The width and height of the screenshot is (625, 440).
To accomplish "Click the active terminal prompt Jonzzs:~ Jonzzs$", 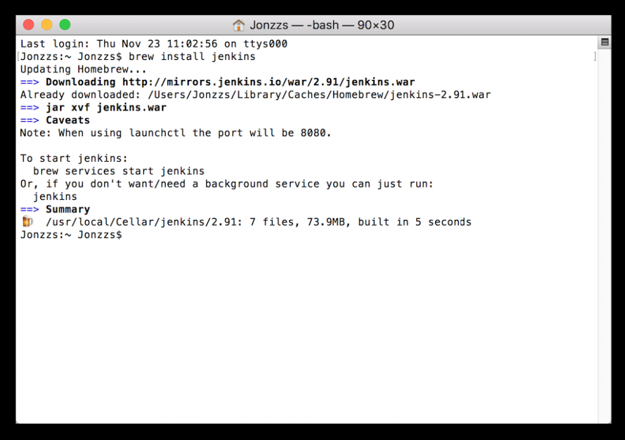I will [69, 234].
